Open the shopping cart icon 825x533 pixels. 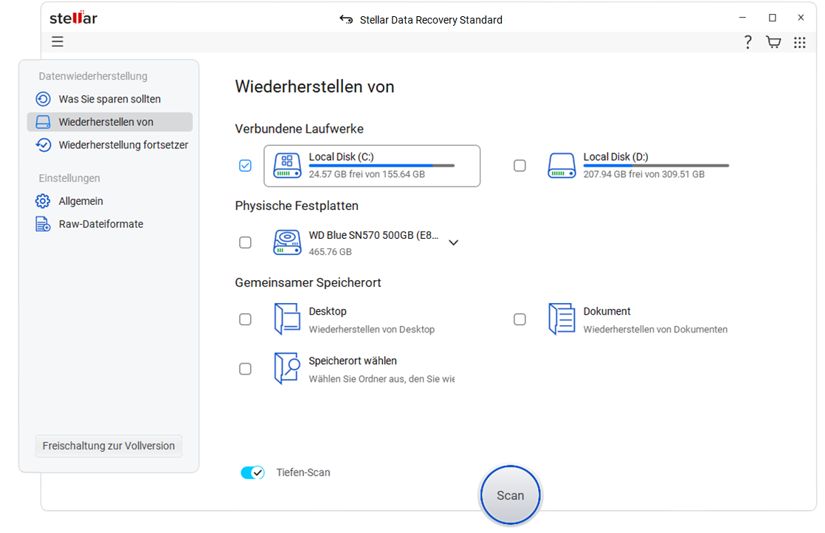tap(773, 42)
